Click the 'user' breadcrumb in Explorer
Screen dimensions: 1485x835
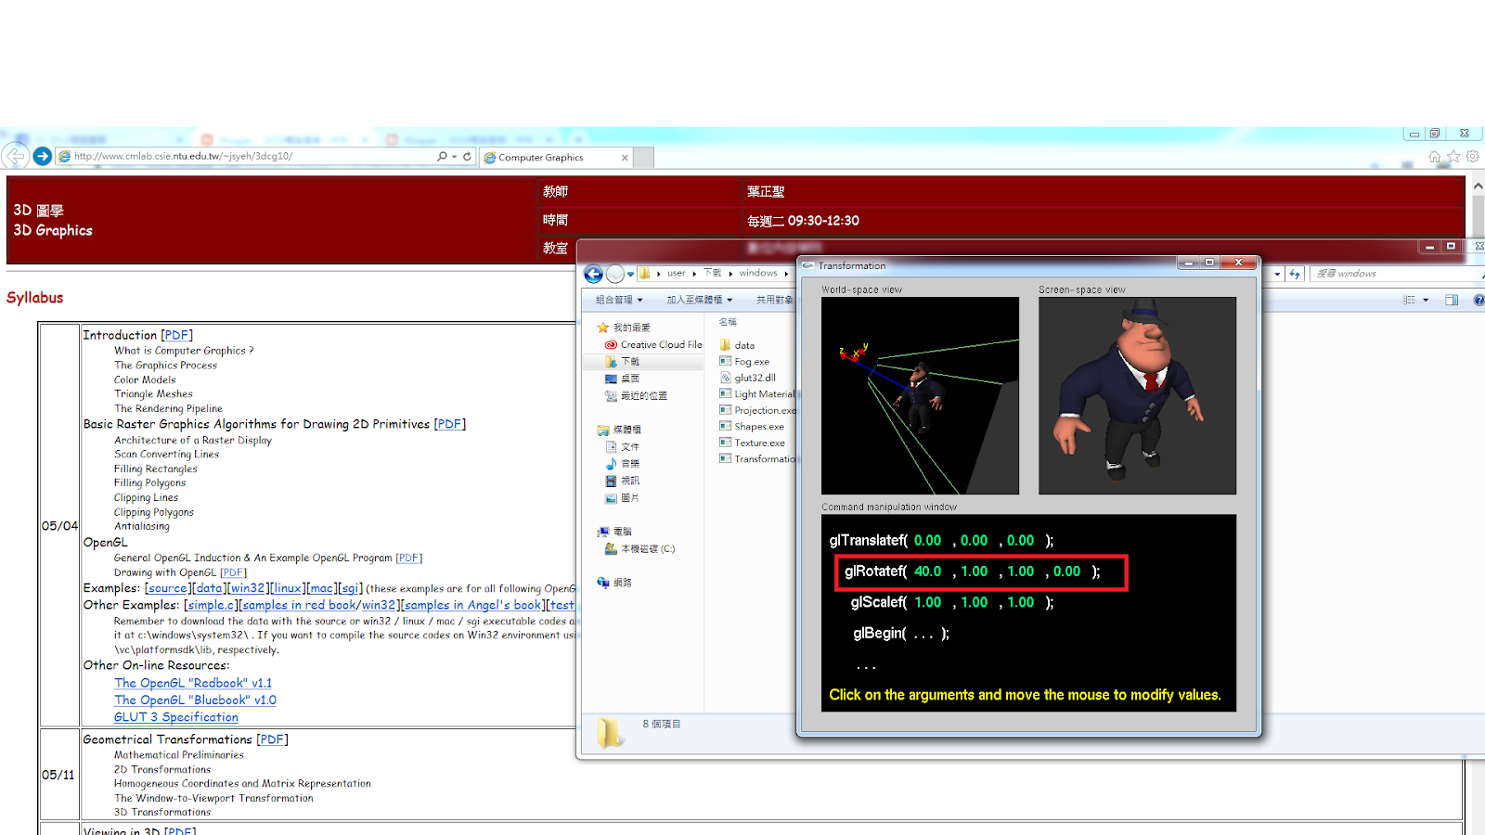pyautogui.click(x=676, y=274)
